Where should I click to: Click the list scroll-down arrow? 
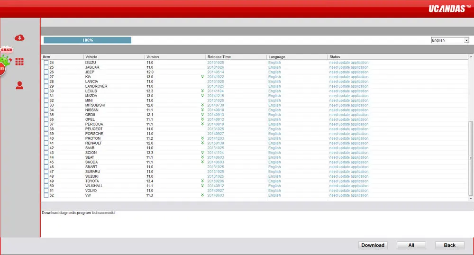pyautogui.click(x=471, y=199)
